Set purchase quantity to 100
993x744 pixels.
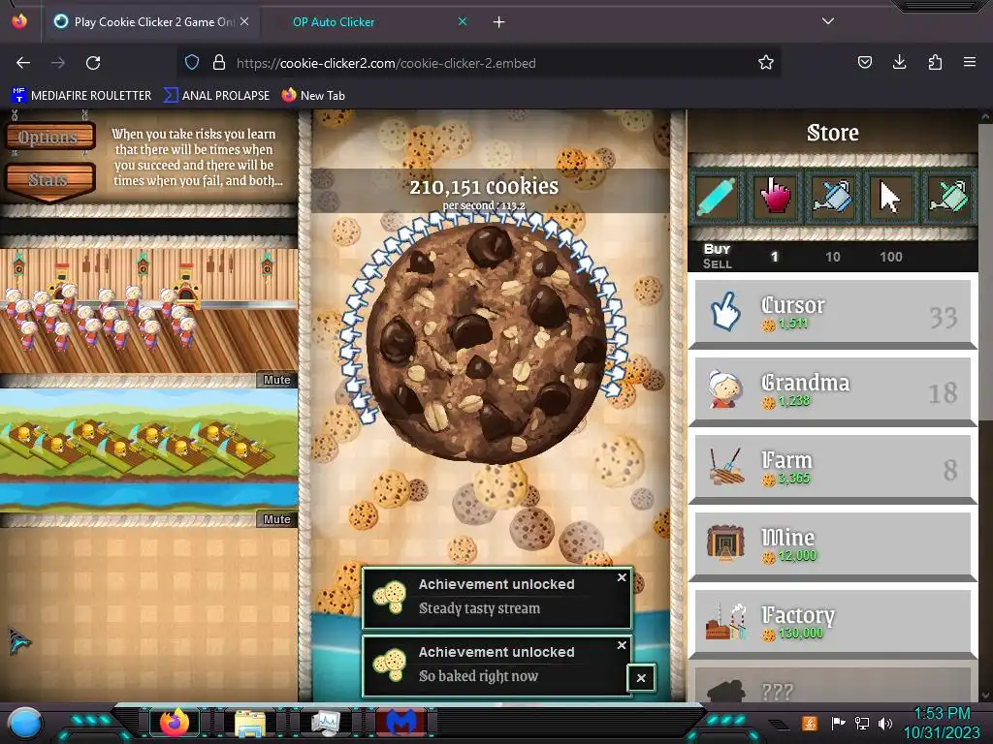click(890, 257)
